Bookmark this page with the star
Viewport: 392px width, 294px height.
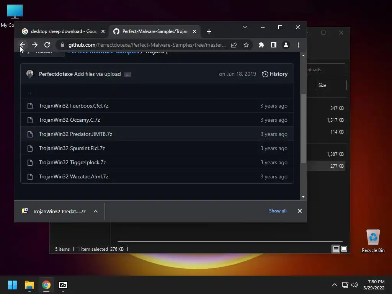tap(246, 45)
